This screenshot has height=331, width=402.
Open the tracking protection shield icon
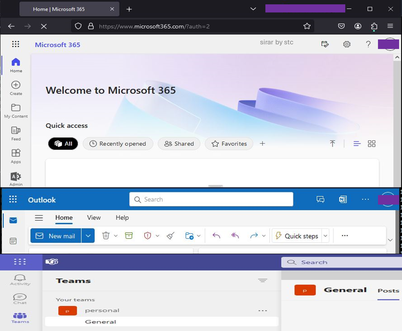pyautogui.click(x=78, y=26)
